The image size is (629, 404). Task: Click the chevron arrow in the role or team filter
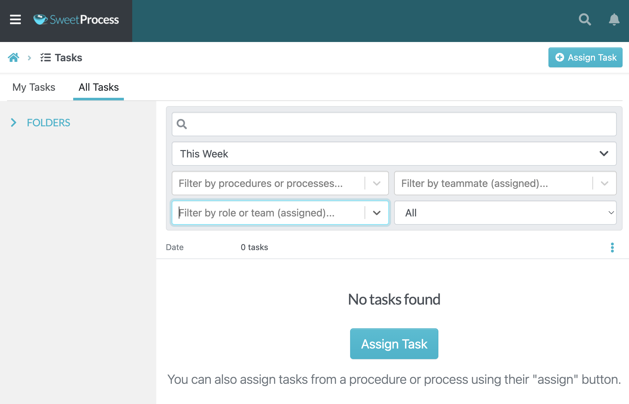(377, 213)
